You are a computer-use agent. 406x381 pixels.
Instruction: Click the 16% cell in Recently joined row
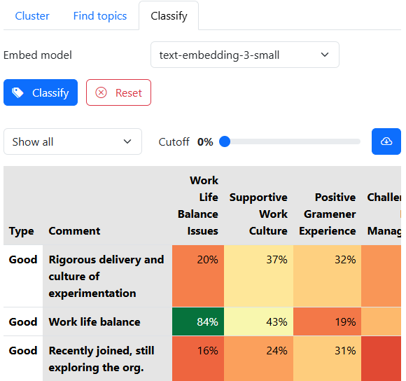coord(198,359)
